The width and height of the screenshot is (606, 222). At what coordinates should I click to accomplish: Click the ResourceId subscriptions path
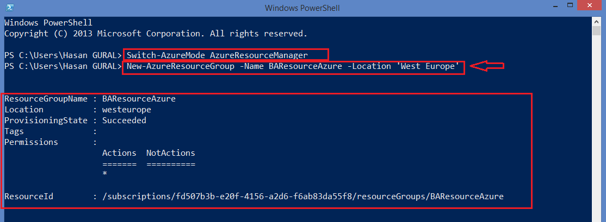point(302,196)
